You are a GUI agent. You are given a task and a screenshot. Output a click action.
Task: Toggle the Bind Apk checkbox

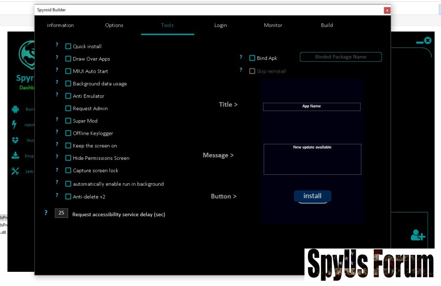(x=252, y=58)
